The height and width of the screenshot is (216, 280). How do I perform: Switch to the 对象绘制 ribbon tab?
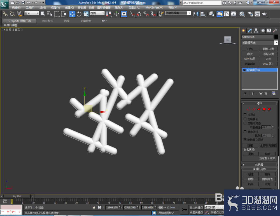point(86,21)
